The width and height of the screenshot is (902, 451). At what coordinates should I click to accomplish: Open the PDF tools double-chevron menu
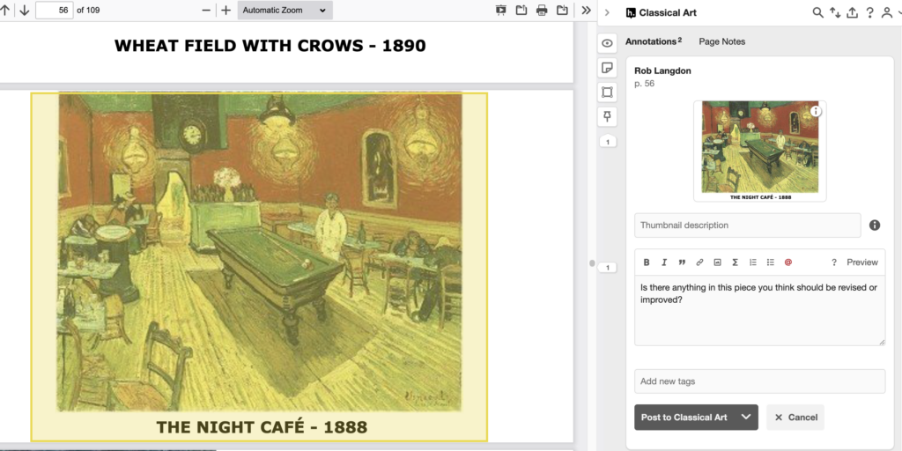586,10
